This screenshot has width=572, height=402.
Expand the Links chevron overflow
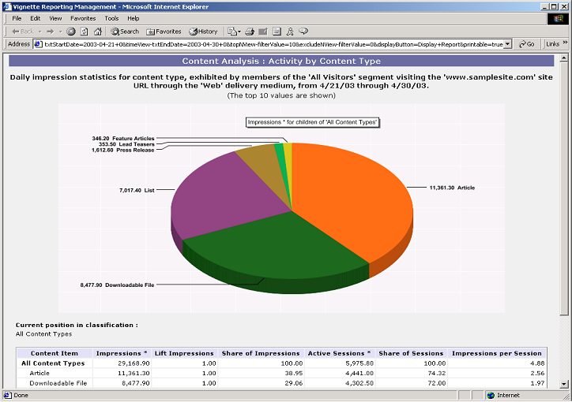565,43
